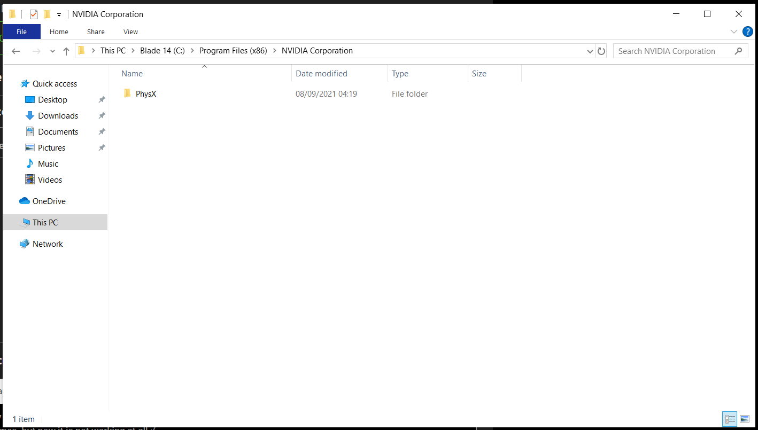
Task: Select the Downloads arrow icon
Action: (30, 115)
